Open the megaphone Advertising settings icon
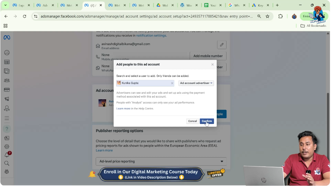This screenshot has height=186, width=331. (7, 99)
